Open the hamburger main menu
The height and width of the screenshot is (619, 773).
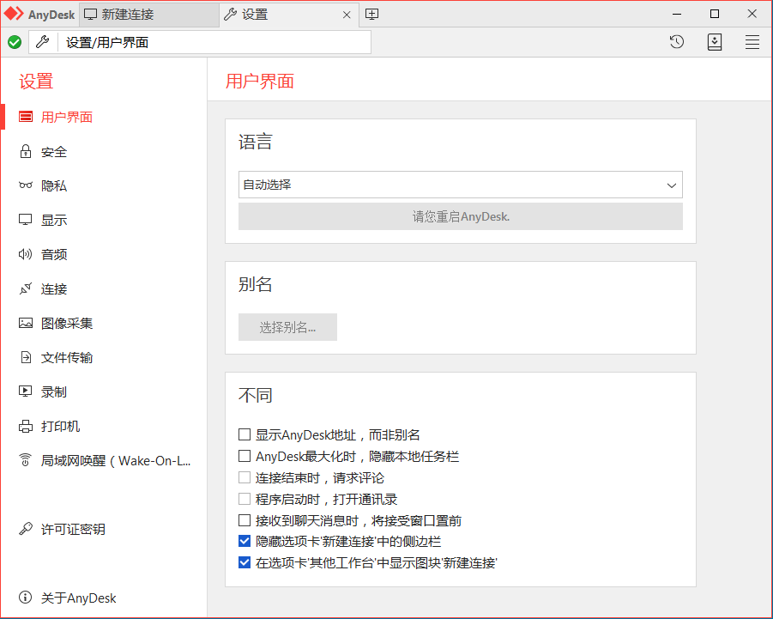click(752, 42)
